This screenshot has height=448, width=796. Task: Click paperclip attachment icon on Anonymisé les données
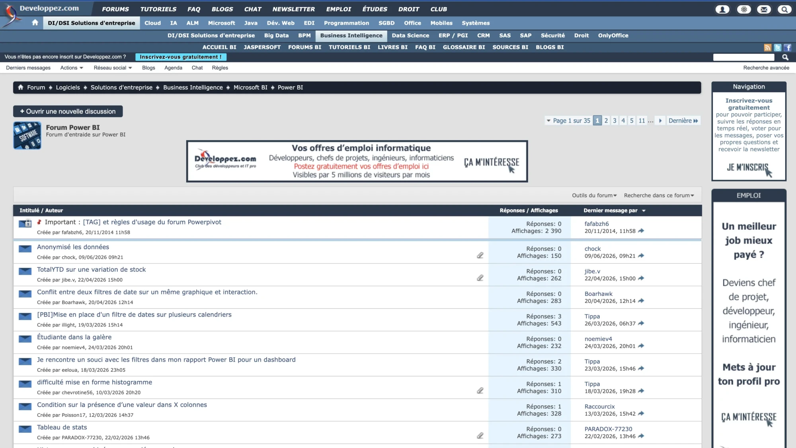coord(480,255)
